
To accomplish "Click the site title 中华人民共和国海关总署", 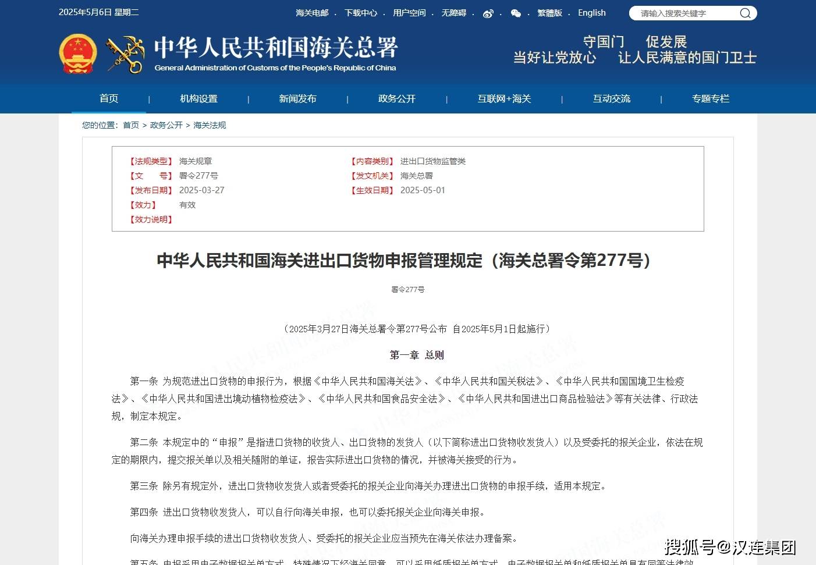I will [276, 47].
